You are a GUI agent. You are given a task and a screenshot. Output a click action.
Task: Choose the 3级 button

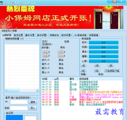[x=111, y=66]
